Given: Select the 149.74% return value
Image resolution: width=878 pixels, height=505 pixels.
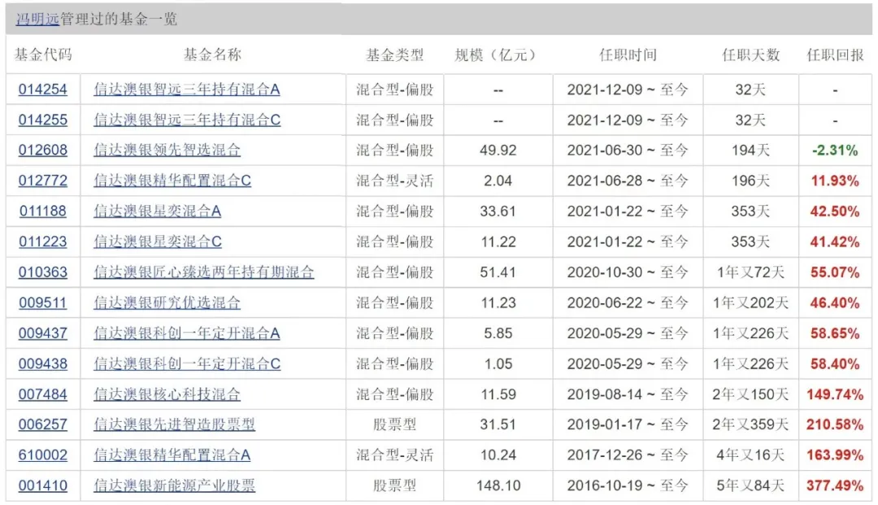Looking at the screenshot, I should pyautogui.click(x=835, y=394).
